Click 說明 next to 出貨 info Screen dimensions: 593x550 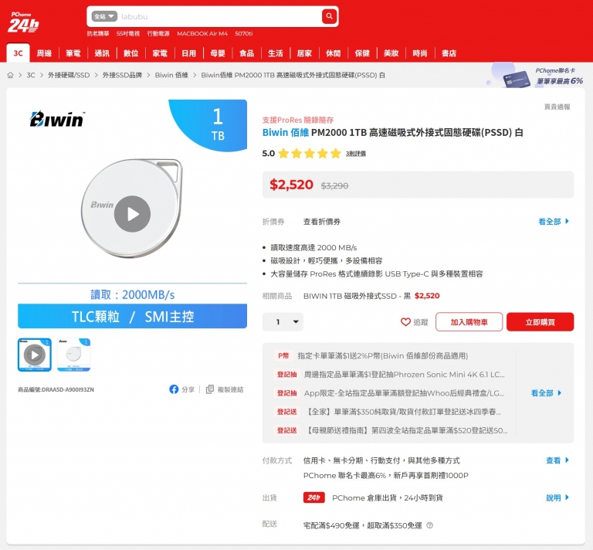click(x=557, y=497)
